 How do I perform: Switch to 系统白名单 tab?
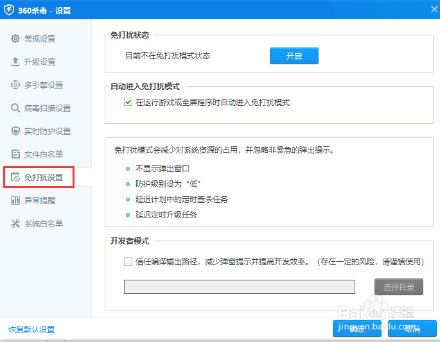44,223
